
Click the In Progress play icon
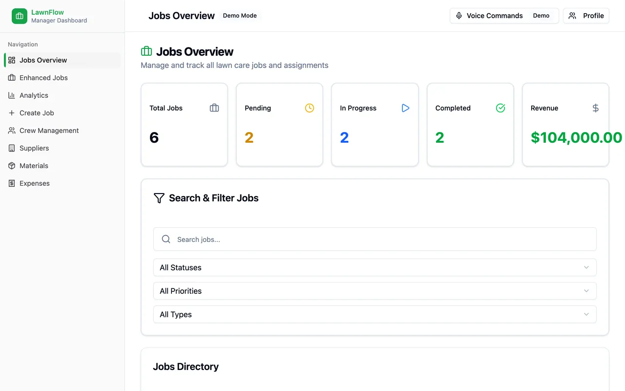[405, 108]
